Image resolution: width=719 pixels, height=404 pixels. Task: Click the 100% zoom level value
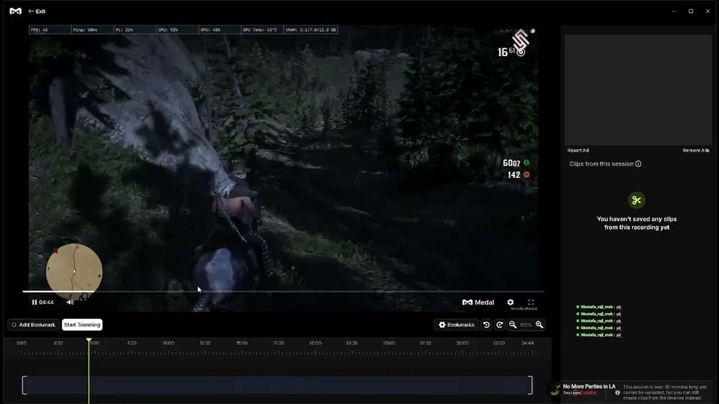click(x=526, y=325)
